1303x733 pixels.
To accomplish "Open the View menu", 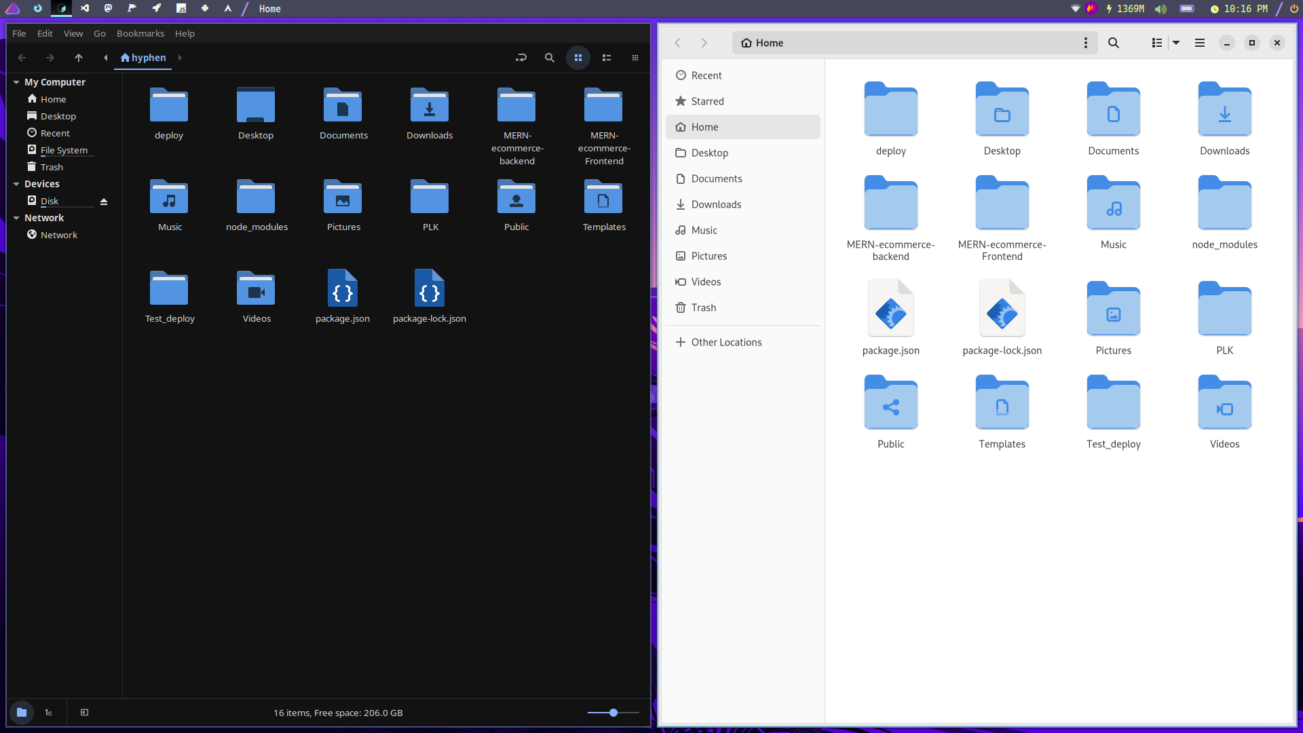I will 73,33.
